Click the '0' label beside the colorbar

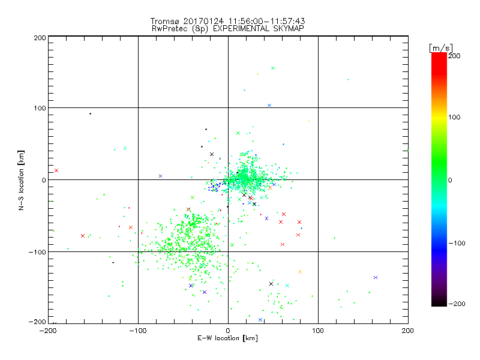point(450,181)
